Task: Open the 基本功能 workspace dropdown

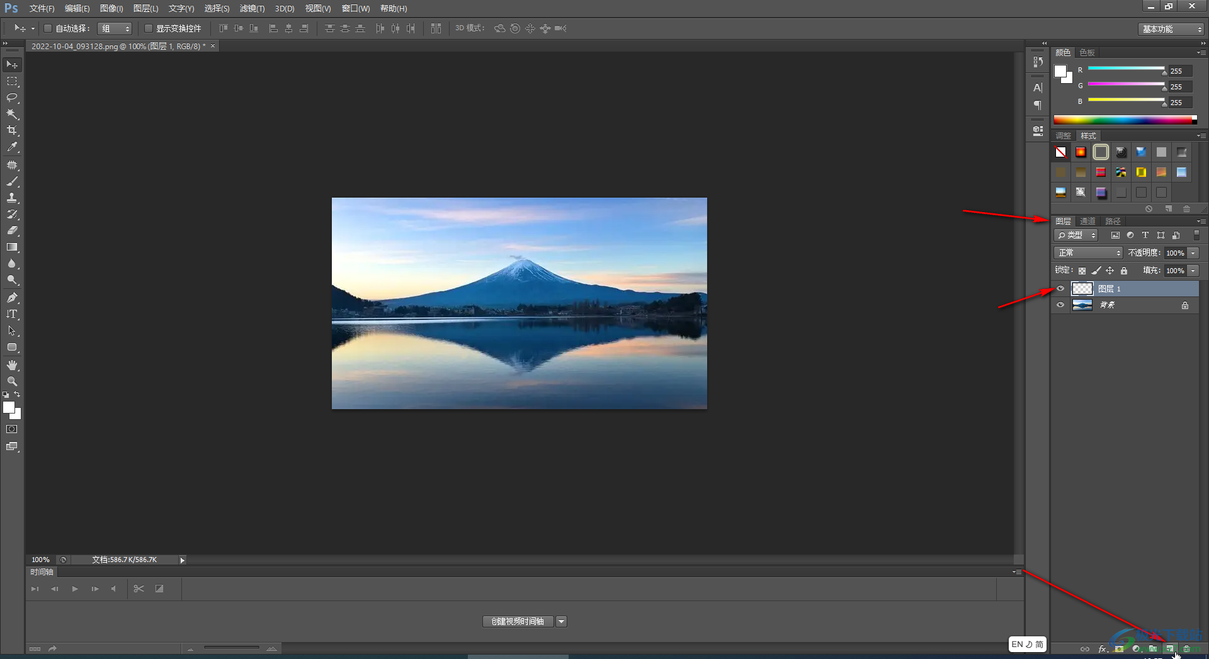Action: [1171, 29]
